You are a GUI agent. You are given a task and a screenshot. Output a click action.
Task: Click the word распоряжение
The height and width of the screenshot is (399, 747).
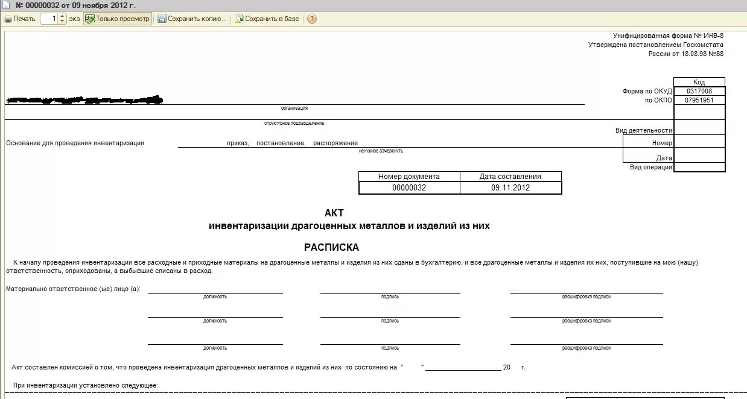(335, 143)
